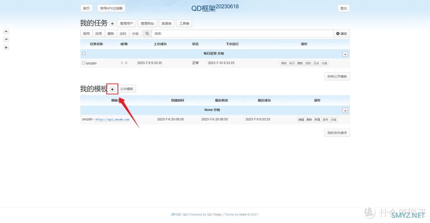Click the search magnifier icon
The image size is (430, 223).
click(147, 34)
